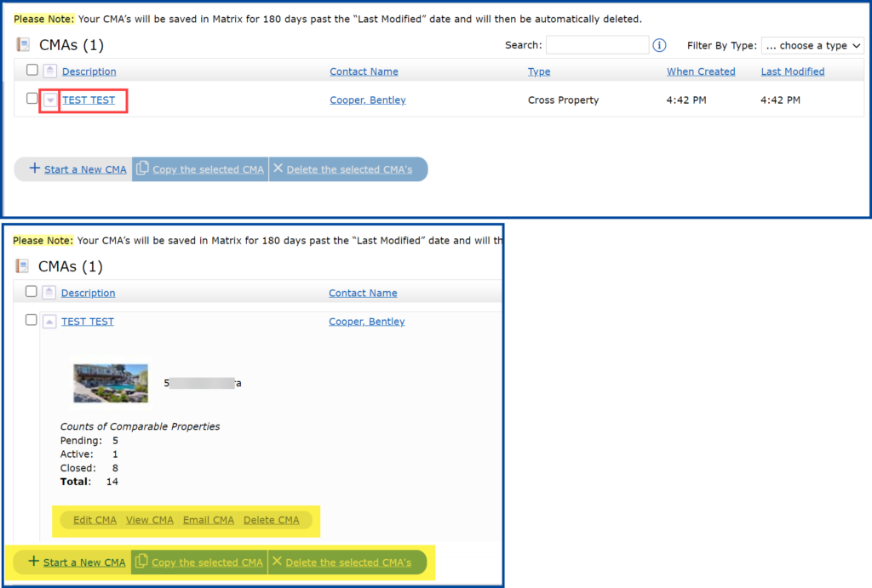Open the search help info icon
The height and width of the screenshot is (588, 872).
point(659,45)
